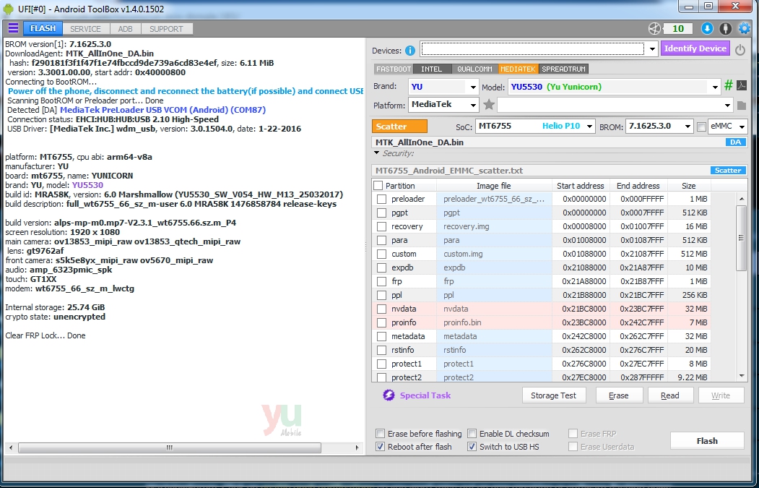
Task: Click the MT6755_Android_EMMC_scatter.txt field
Action: pos(559,171)
